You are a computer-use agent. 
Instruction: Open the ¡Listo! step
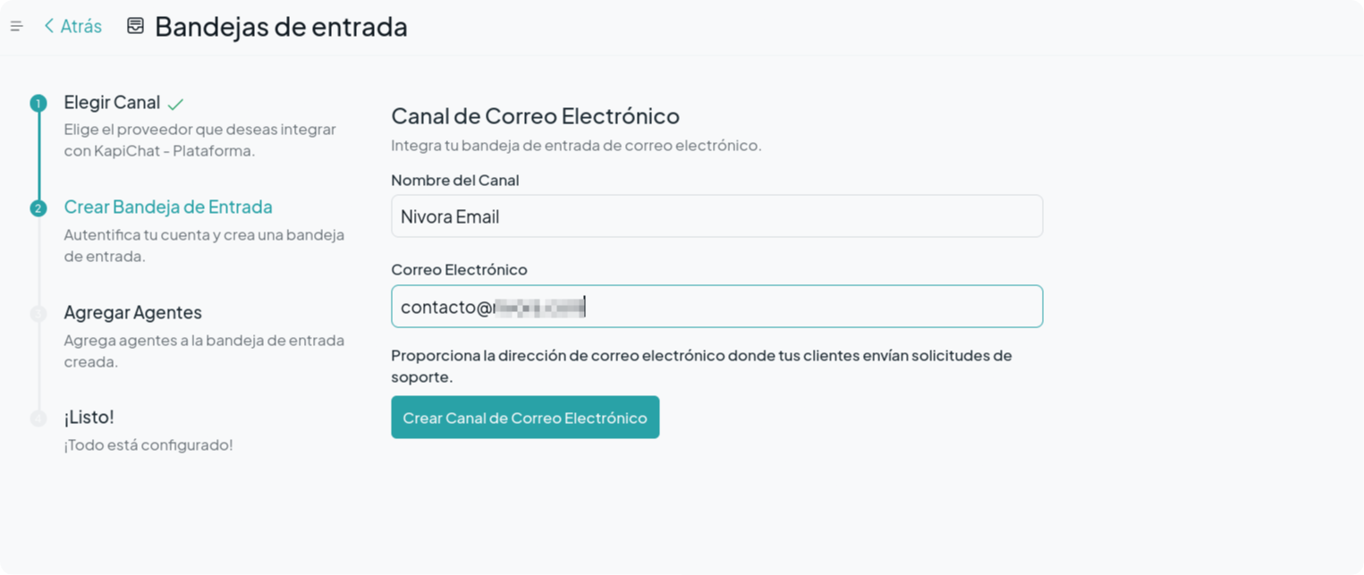89,418
